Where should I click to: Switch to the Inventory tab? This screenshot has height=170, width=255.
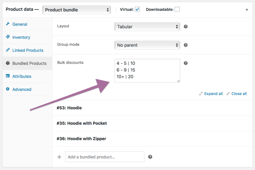21,37
